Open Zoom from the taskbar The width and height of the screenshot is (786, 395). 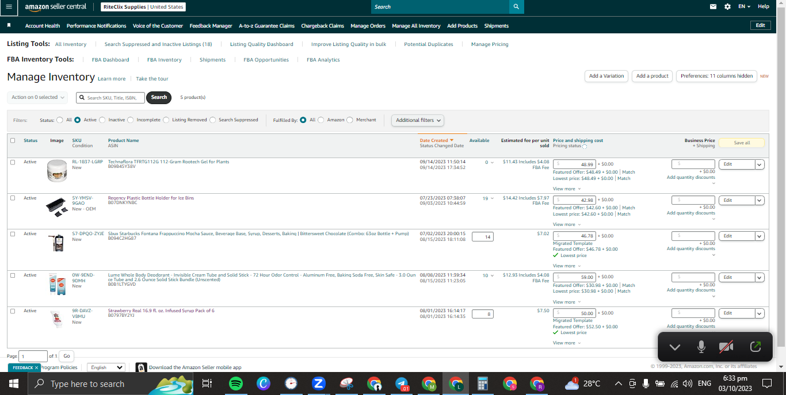(x=319, y=384)
